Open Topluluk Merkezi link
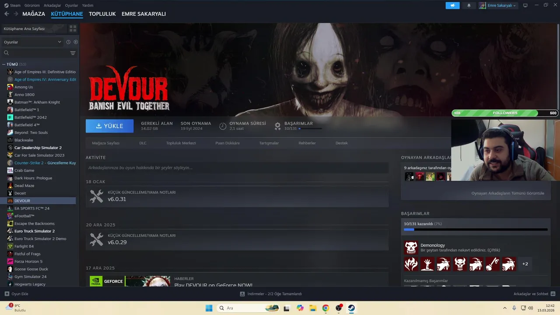 point(181,143)
